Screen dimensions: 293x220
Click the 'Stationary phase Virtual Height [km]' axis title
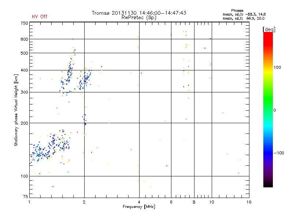(16, 110)
